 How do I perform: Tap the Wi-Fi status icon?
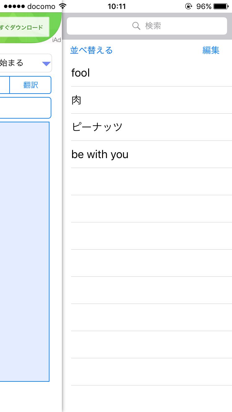pyautogui.click(x=63, y=6)
